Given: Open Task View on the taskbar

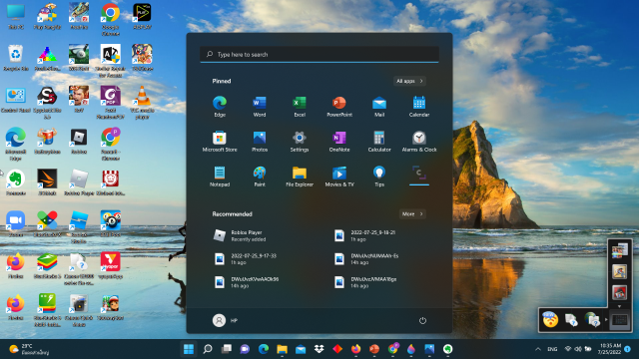Looking at the screenshot, I should tap(227, 349).
